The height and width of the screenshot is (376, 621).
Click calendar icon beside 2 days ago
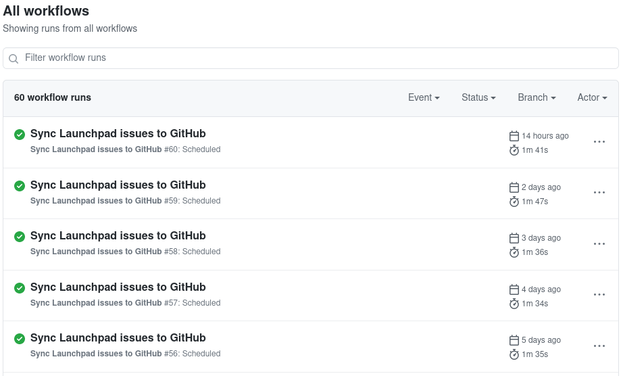514,187
